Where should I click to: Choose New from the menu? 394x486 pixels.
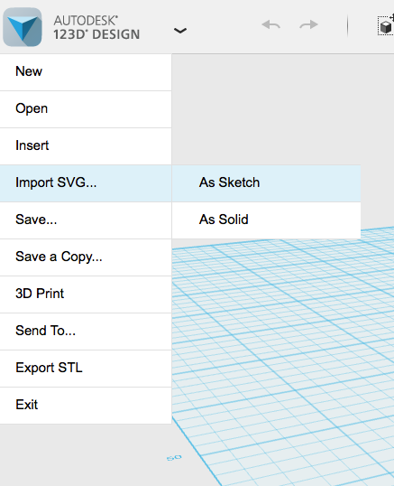click(86, 72)
